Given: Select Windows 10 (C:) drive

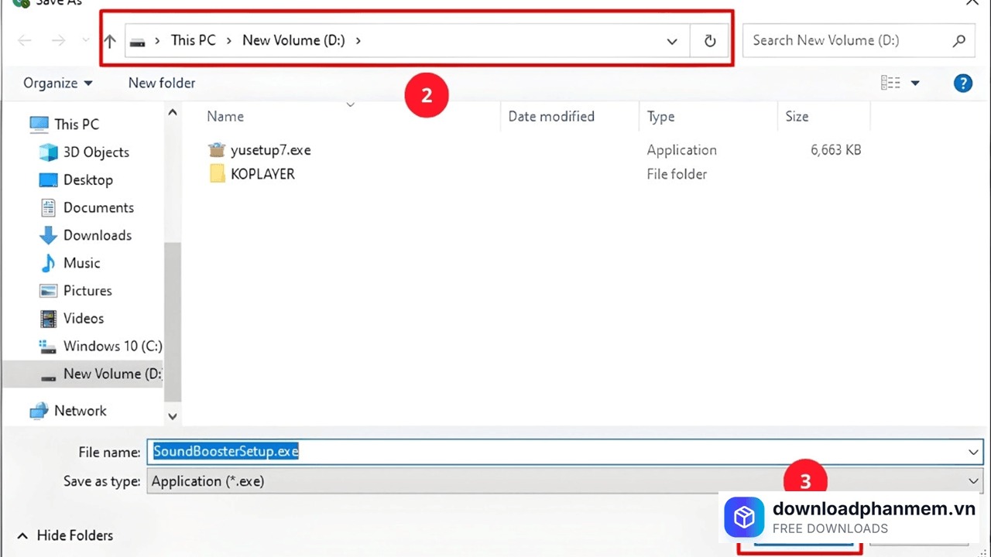Looking at the screenshot, I should (112, 346).
